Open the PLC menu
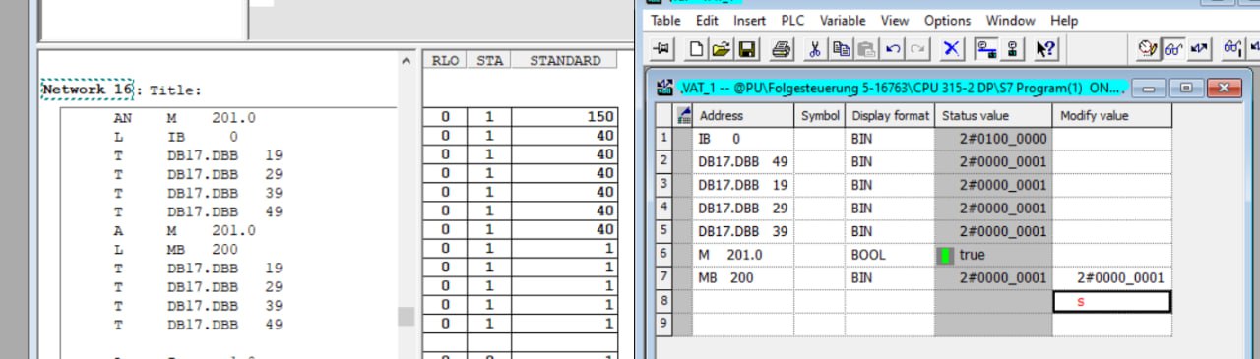 click(792, 20)
